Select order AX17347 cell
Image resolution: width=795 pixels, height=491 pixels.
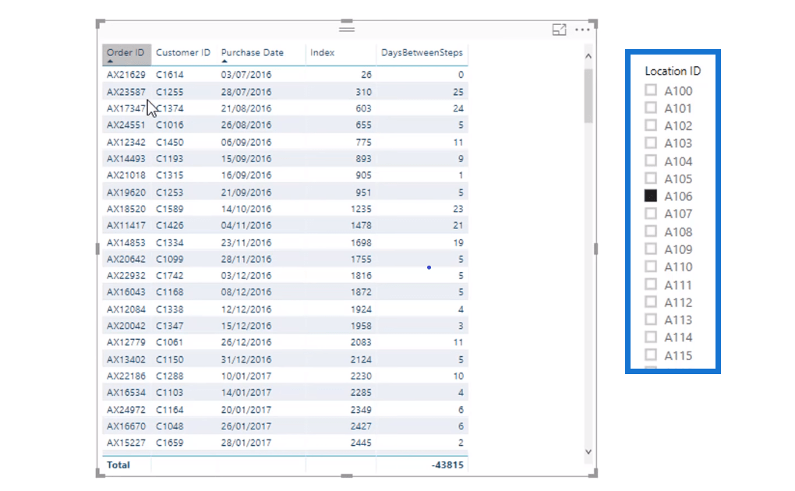(126, 108)
